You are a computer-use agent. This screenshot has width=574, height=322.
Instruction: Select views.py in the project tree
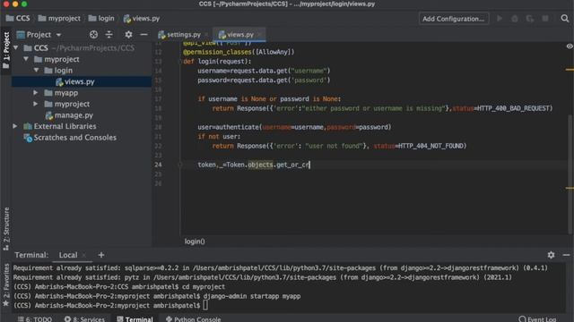79,81
